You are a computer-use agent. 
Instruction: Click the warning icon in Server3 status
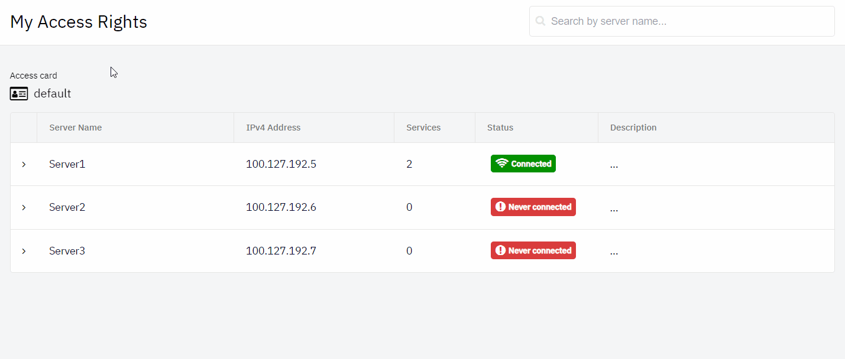point(500,250)
